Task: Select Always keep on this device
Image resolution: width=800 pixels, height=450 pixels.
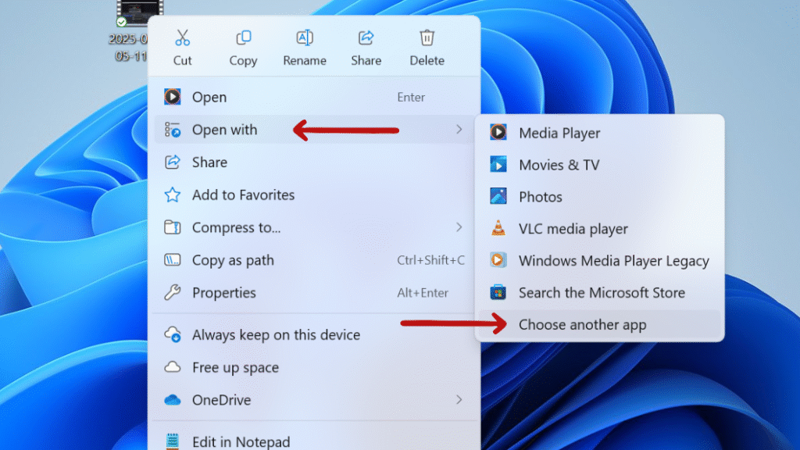Action: coord(314,334)
